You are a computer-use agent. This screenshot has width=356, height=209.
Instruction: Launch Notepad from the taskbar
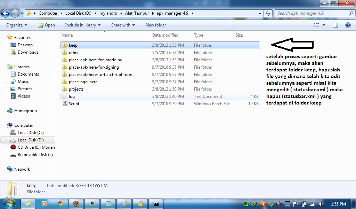pyautogui.click(x=108, y=204)
